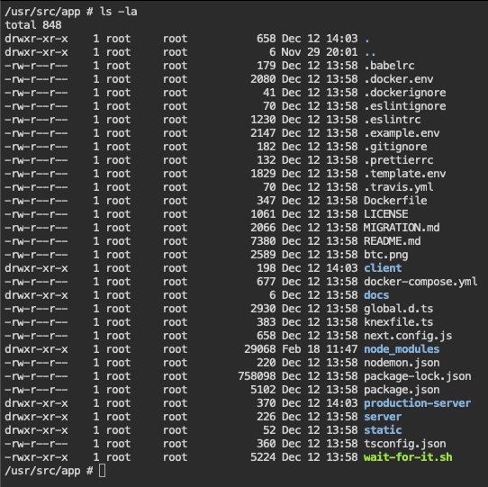Click the README.md filename
This screenshot has height=487, width=488.
click(x=393, y=241)
